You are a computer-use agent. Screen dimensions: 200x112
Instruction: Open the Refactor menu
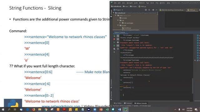(x=142, y=3)
